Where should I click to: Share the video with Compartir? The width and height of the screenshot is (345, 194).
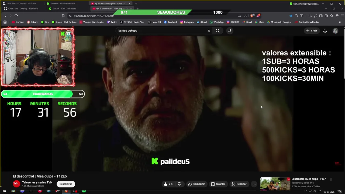(196, 184)
